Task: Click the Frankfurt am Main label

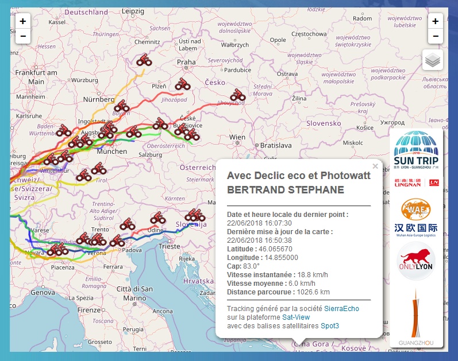Action: (36, 77)
